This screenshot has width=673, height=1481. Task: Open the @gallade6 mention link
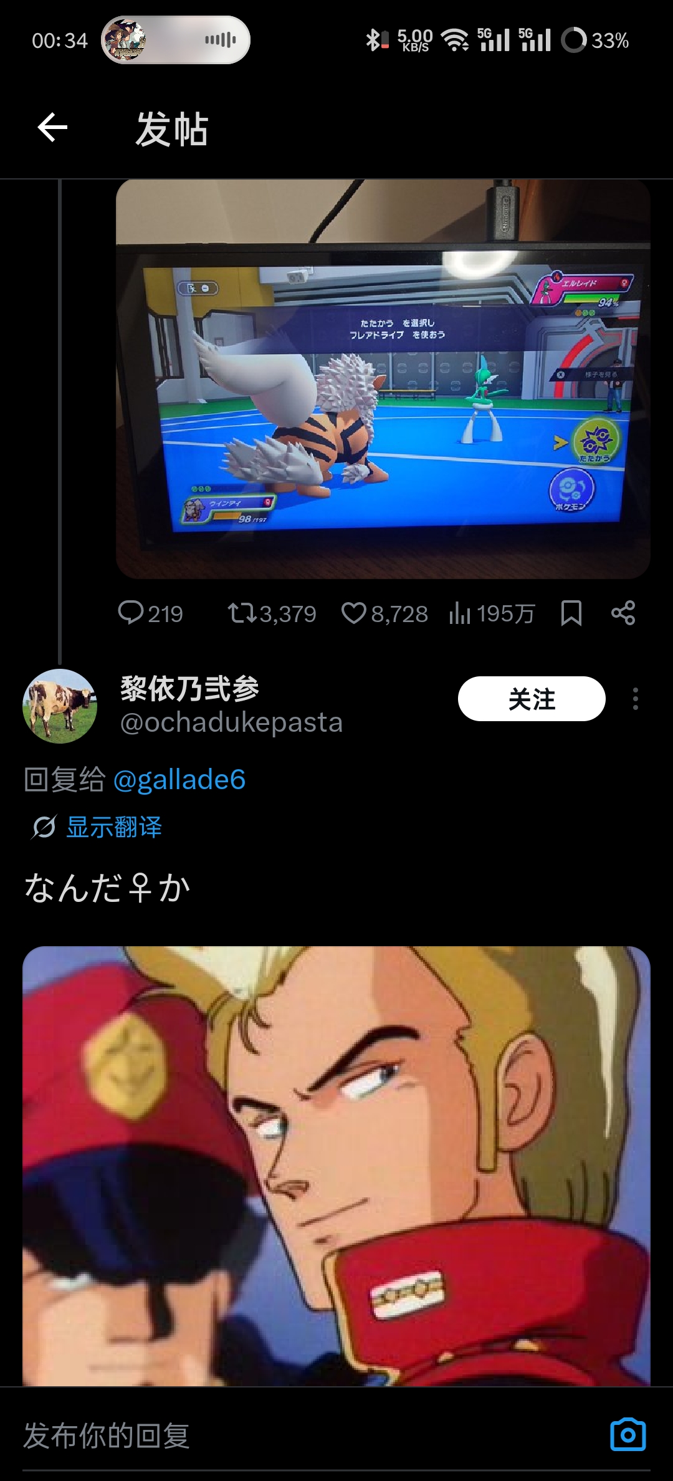pos(179,779)
